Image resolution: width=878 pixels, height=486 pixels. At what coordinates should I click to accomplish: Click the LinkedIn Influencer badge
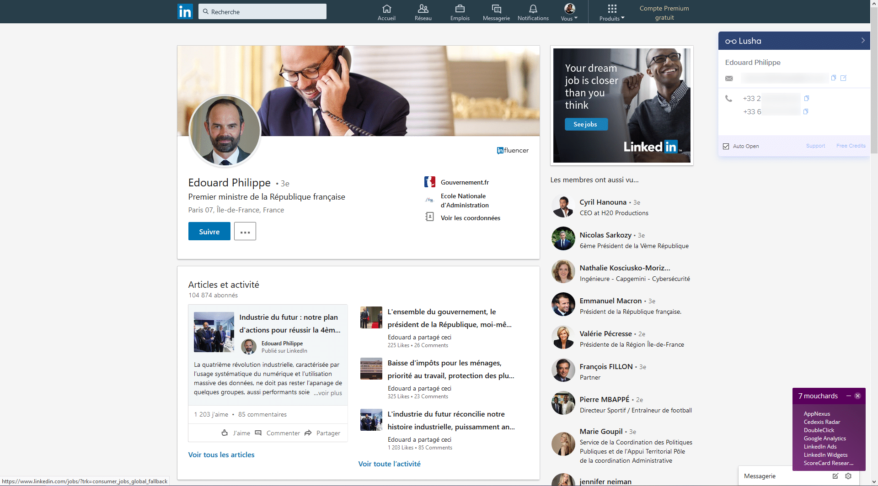513,150
